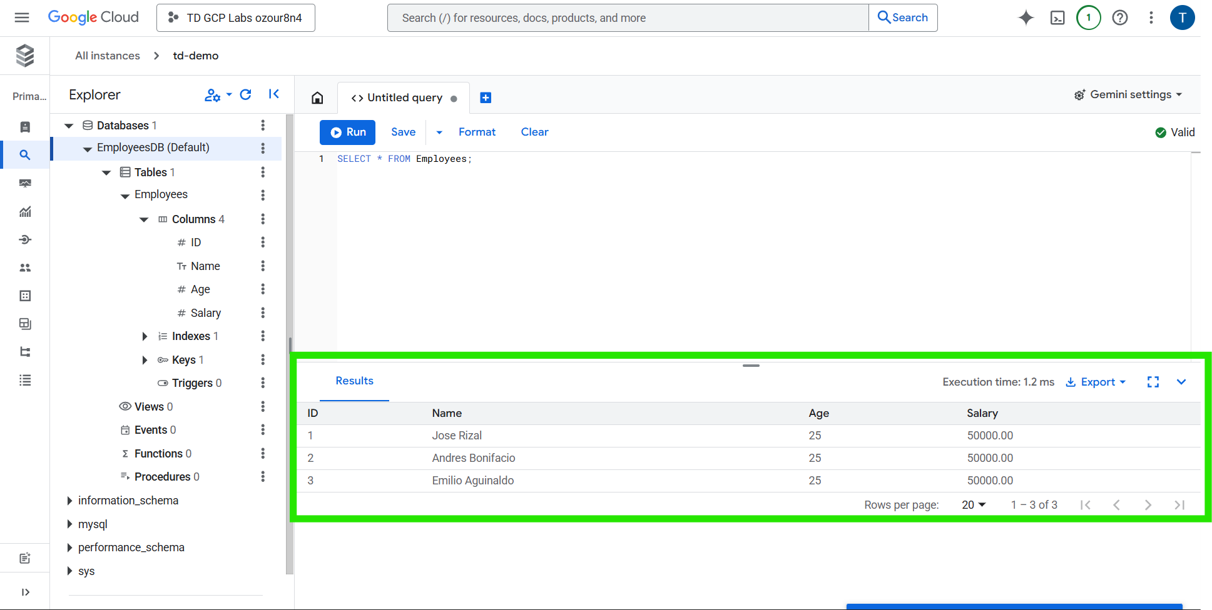Expand results panel to full screen

coord(1153,382)
